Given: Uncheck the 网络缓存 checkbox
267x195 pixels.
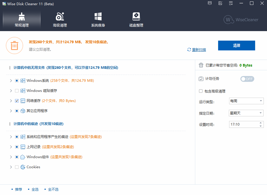Looking at the screenshot, I should point(16,101).
